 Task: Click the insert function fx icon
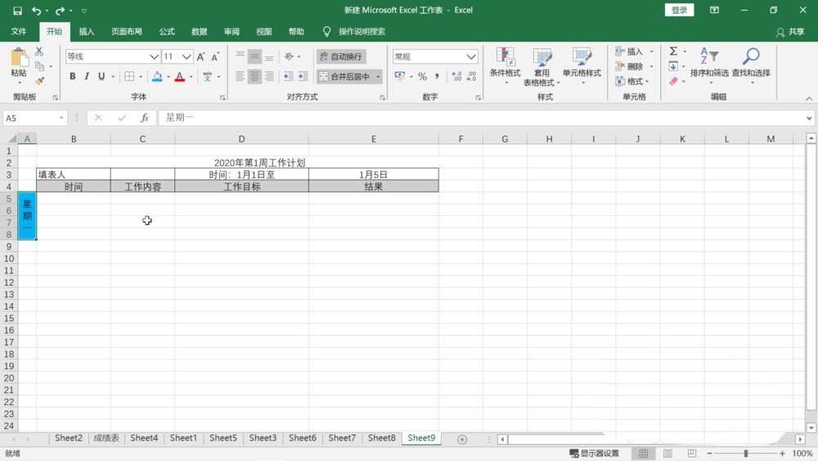[145, 118]
